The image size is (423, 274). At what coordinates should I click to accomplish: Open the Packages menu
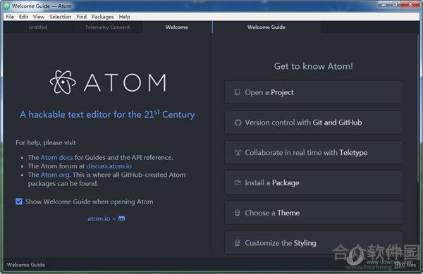pyautogui.click(x=102, y=17)
